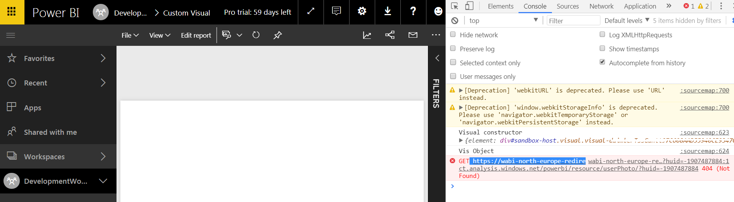734x202 pixels.
Task: Click the console Filter input field
Action: click(573, 21)
